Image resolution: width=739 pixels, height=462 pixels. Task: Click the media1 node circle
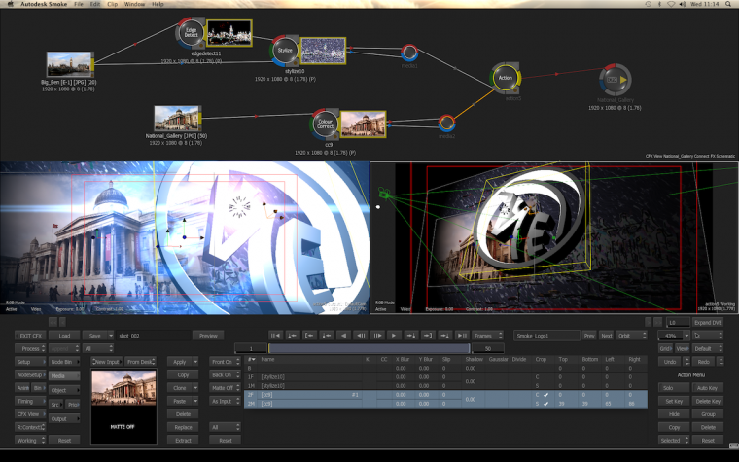pyautogui.click(x=409, y=53)
